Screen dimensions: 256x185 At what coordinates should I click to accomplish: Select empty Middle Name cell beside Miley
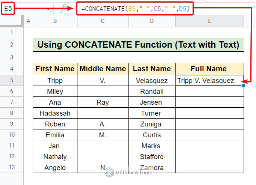(x=103, y=91)
